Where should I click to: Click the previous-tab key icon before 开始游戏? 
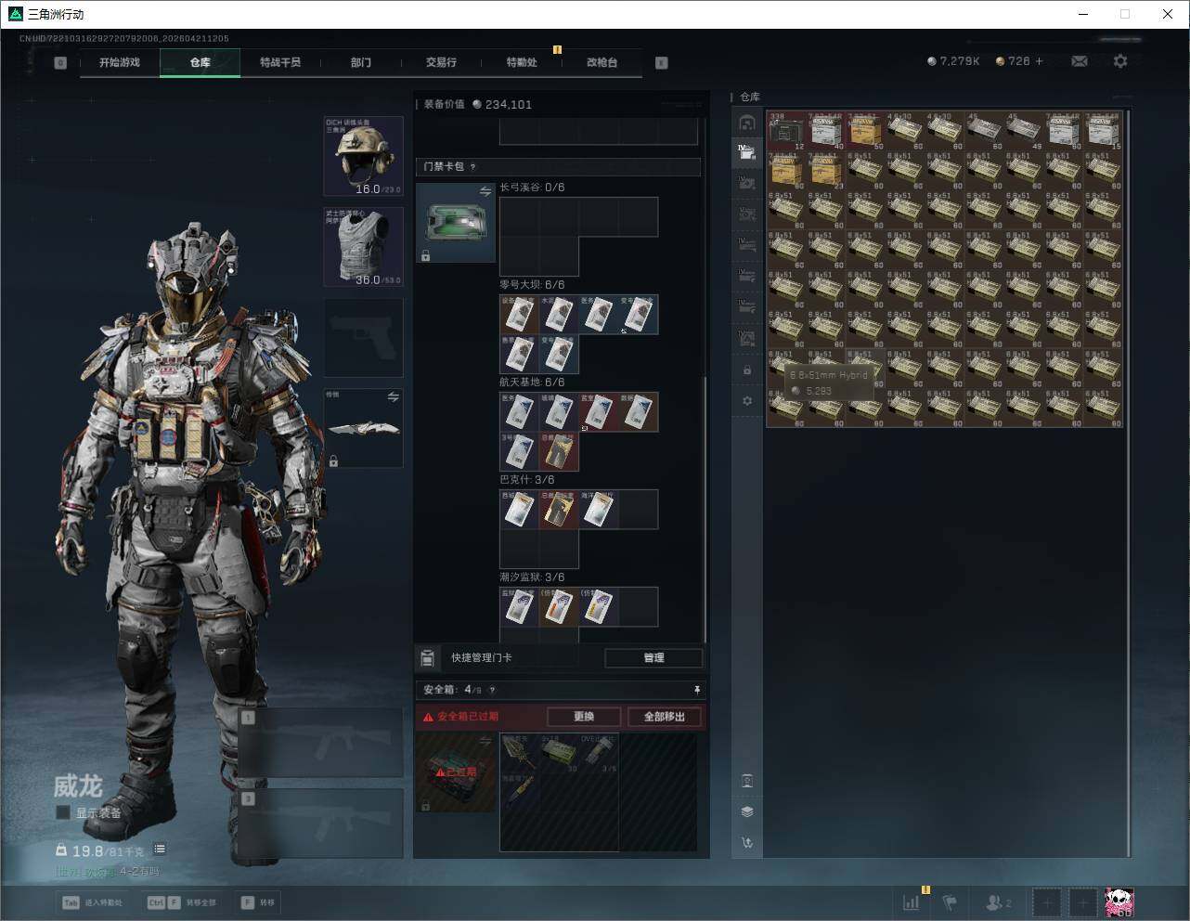(x=60, y=63)
